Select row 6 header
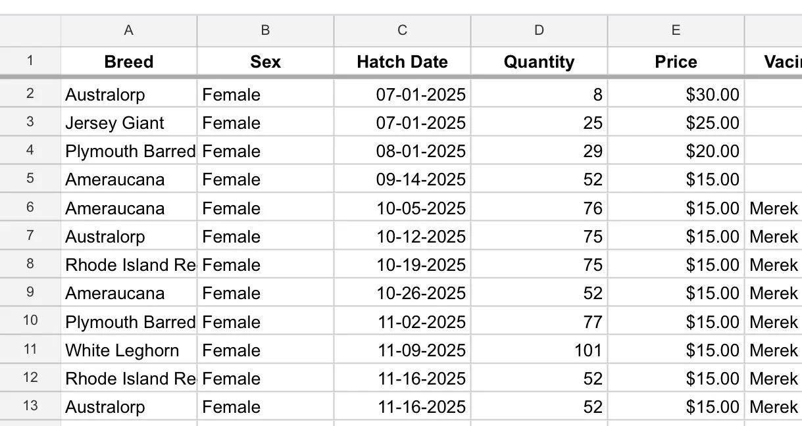 coord(30,208)
